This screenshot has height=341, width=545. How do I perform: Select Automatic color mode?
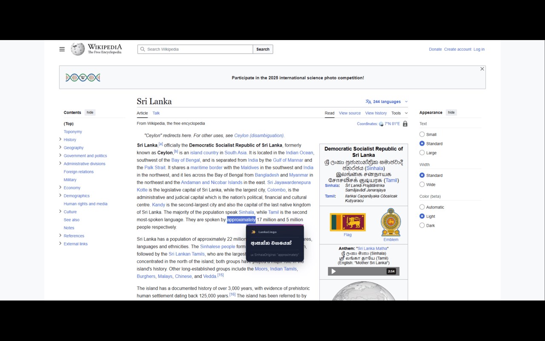(x=422, y=207)
